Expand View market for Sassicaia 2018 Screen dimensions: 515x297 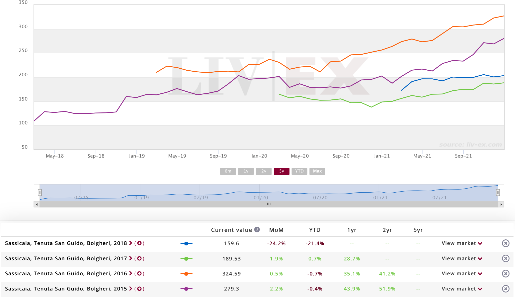[x=462, y=243]
